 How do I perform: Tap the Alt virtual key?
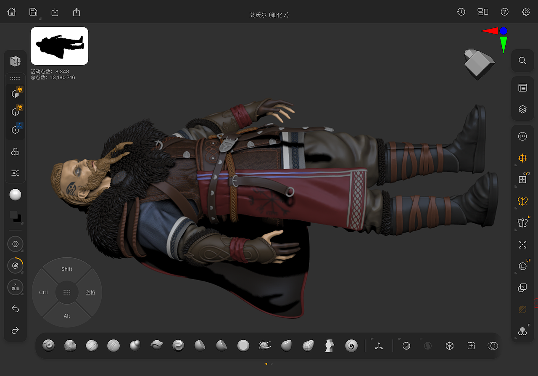[67, 316]
